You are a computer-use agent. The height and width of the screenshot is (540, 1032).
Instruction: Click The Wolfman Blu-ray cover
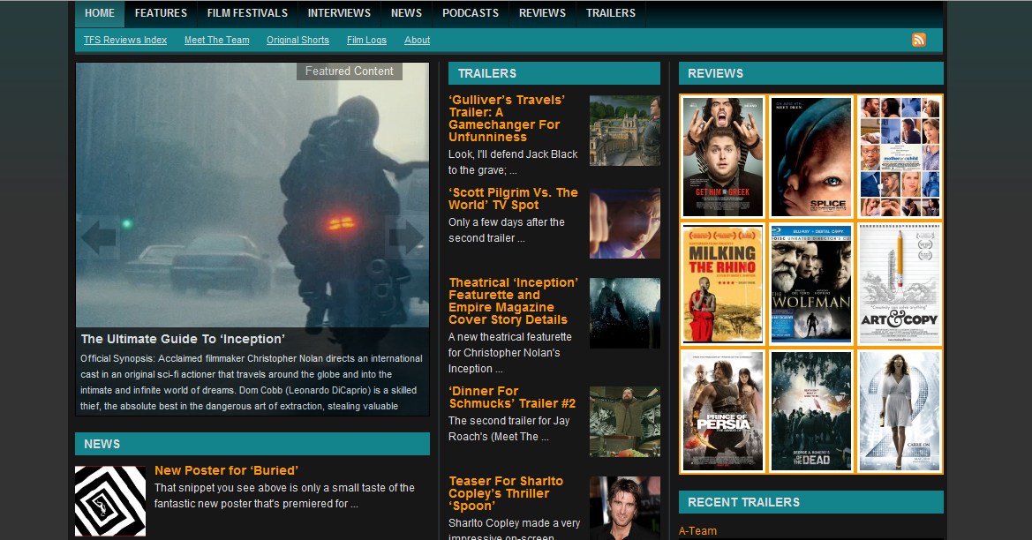(x=811, y=283)
